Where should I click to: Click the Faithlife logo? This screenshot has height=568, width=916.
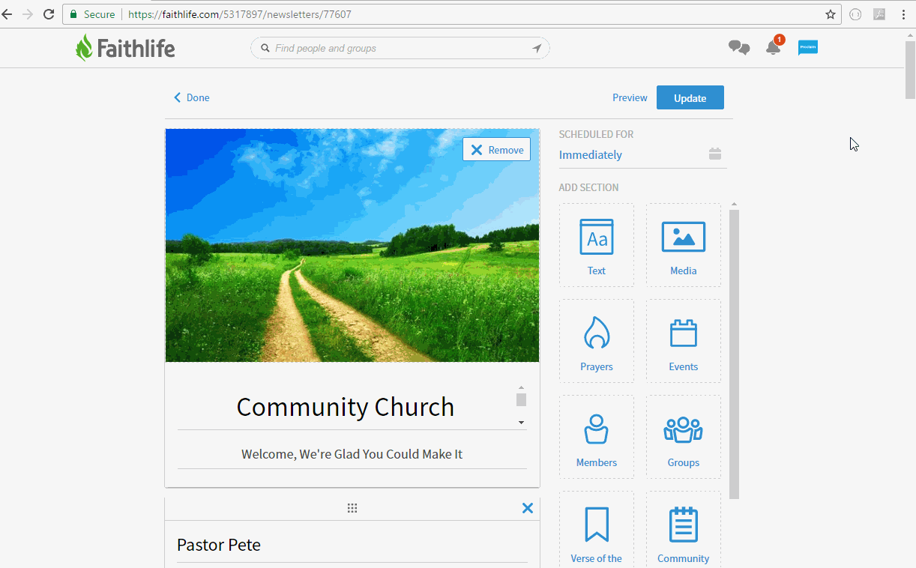coord(125,48)
